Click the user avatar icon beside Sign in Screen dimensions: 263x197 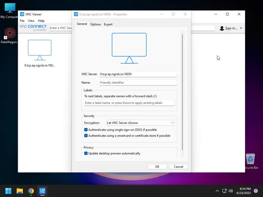point(222,28)
